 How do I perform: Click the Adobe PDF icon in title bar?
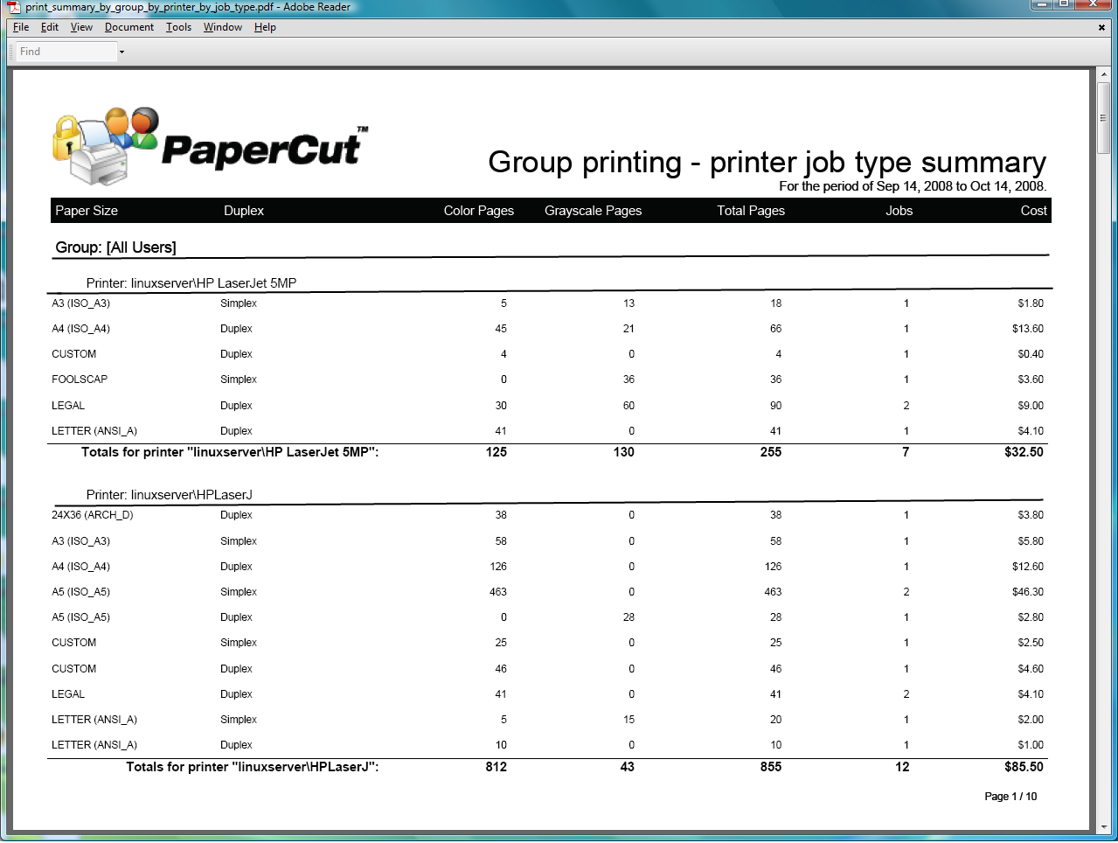pos(14,7)
